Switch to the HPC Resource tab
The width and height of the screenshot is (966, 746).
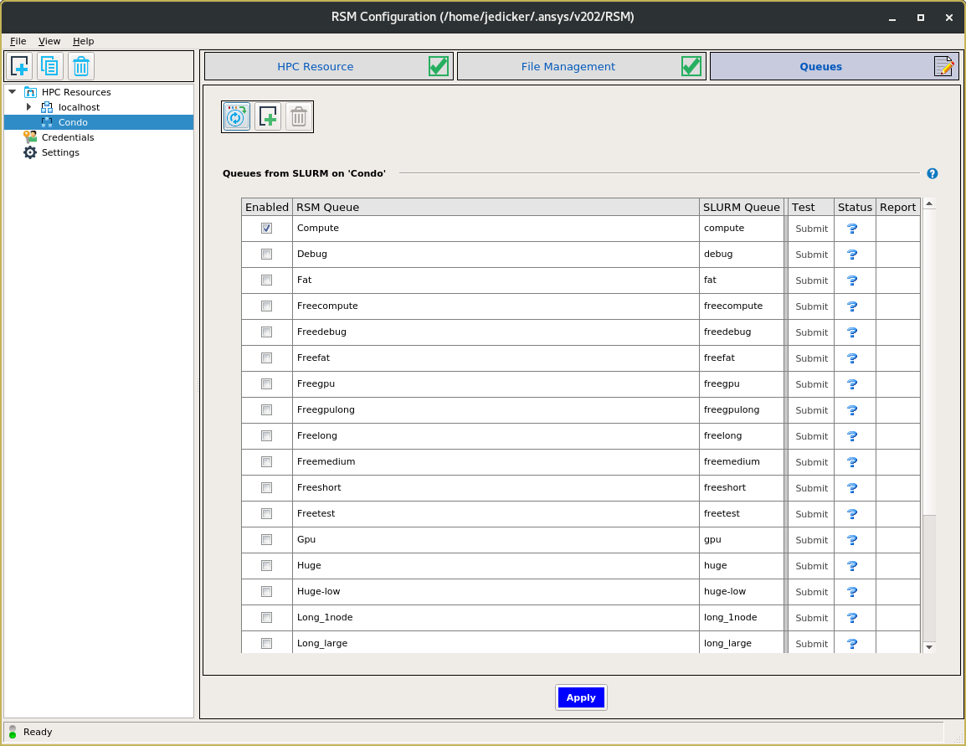[x=329, y=66]
